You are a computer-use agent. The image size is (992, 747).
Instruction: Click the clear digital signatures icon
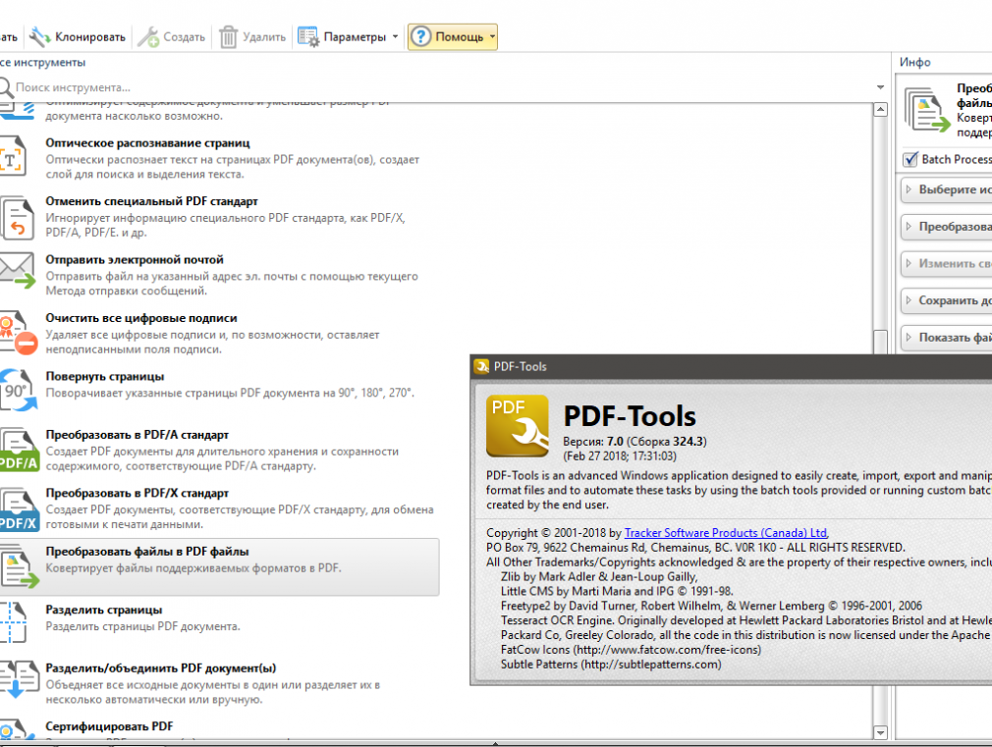pyautogui.click(x=19, y=332)
